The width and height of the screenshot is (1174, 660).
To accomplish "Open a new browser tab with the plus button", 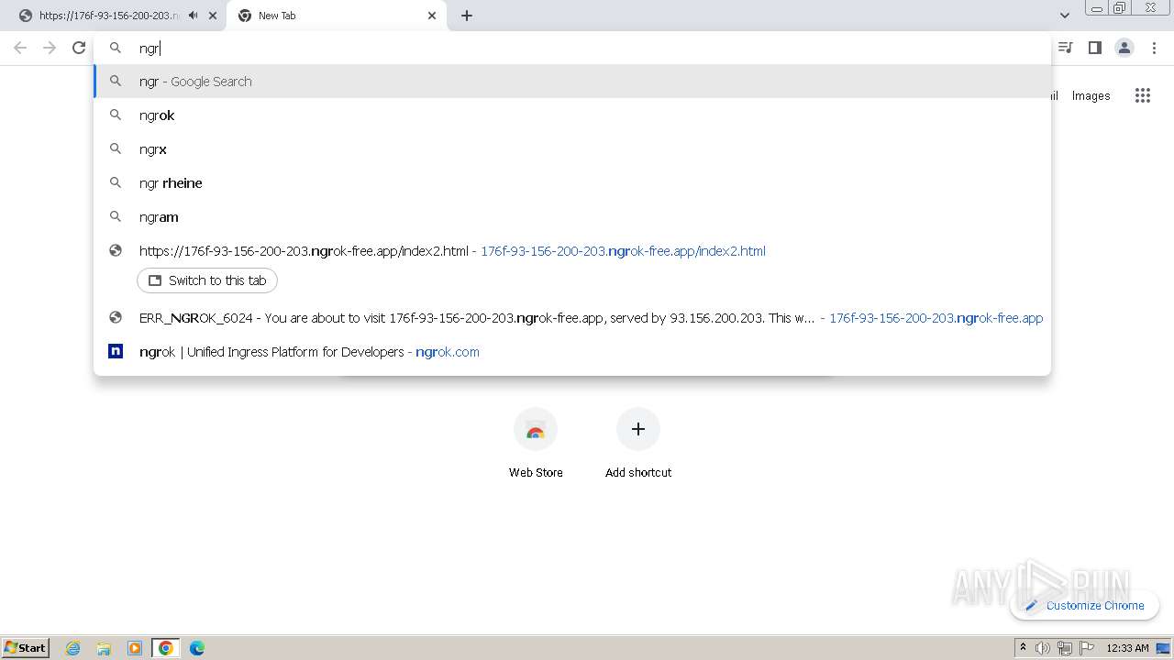I will point(467,16).
